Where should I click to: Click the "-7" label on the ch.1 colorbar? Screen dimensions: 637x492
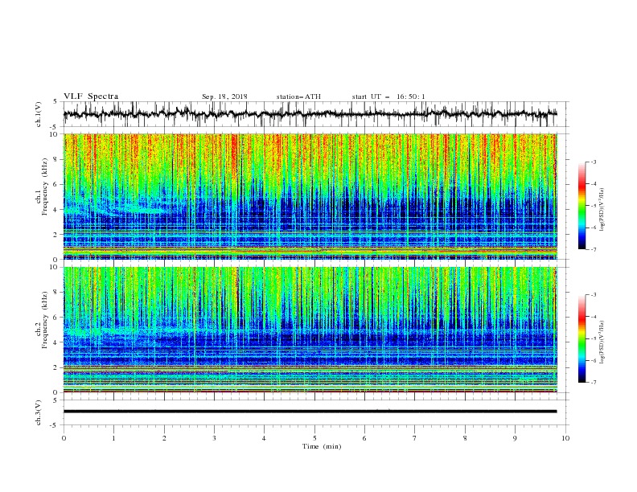(x=594, y=250)
